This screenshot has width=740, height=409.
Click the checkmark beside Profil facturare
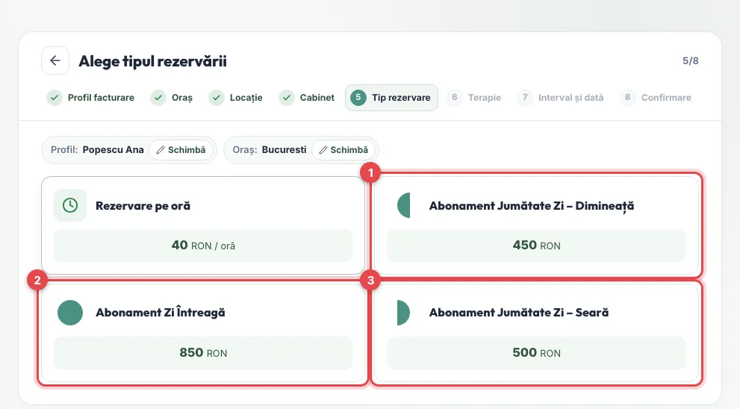click(55, 98)
